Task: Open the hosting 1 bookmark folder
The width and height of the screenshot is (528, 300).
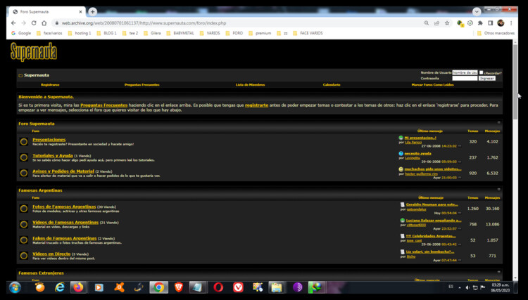Action: click(80, 33)
